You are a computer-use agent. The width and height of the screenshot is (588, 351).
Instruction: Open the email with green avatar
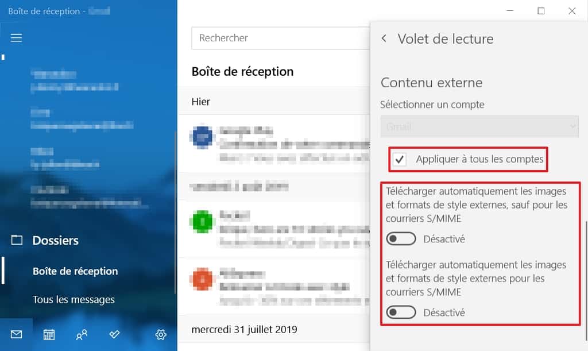coord(274,229)
